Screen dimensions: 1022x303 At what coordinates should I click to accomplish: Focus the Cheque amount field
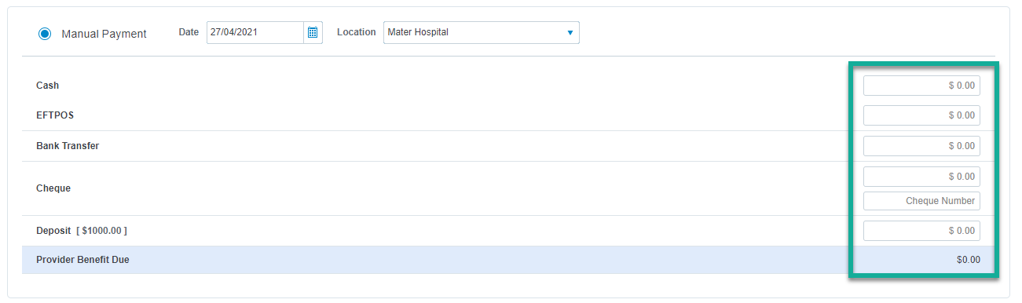tap(921, 177)
